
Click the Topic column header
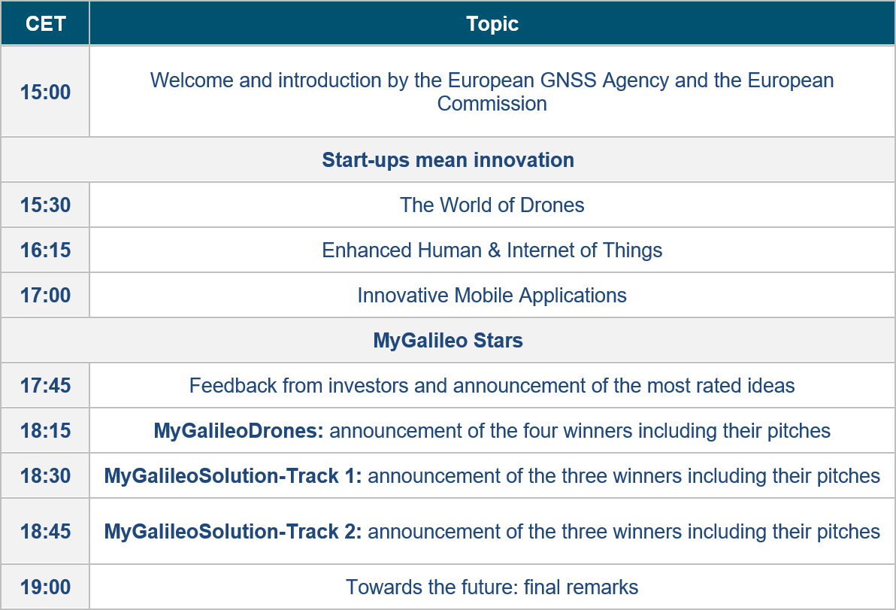(492, 23)
